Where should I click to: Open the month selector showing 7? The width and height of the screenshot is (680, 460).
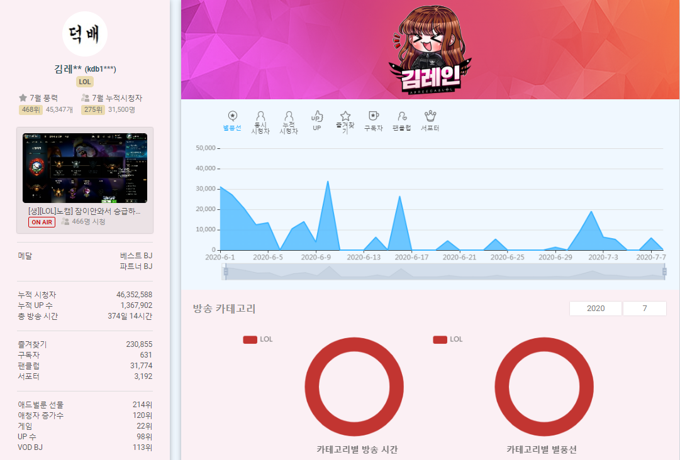point(644,309)
